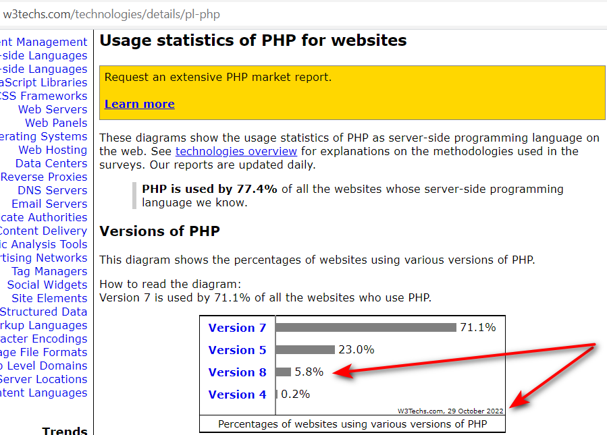The image size is (607, 435).
Task: Open Reverse Proxies in the sidebar
Action: (44, 177)
